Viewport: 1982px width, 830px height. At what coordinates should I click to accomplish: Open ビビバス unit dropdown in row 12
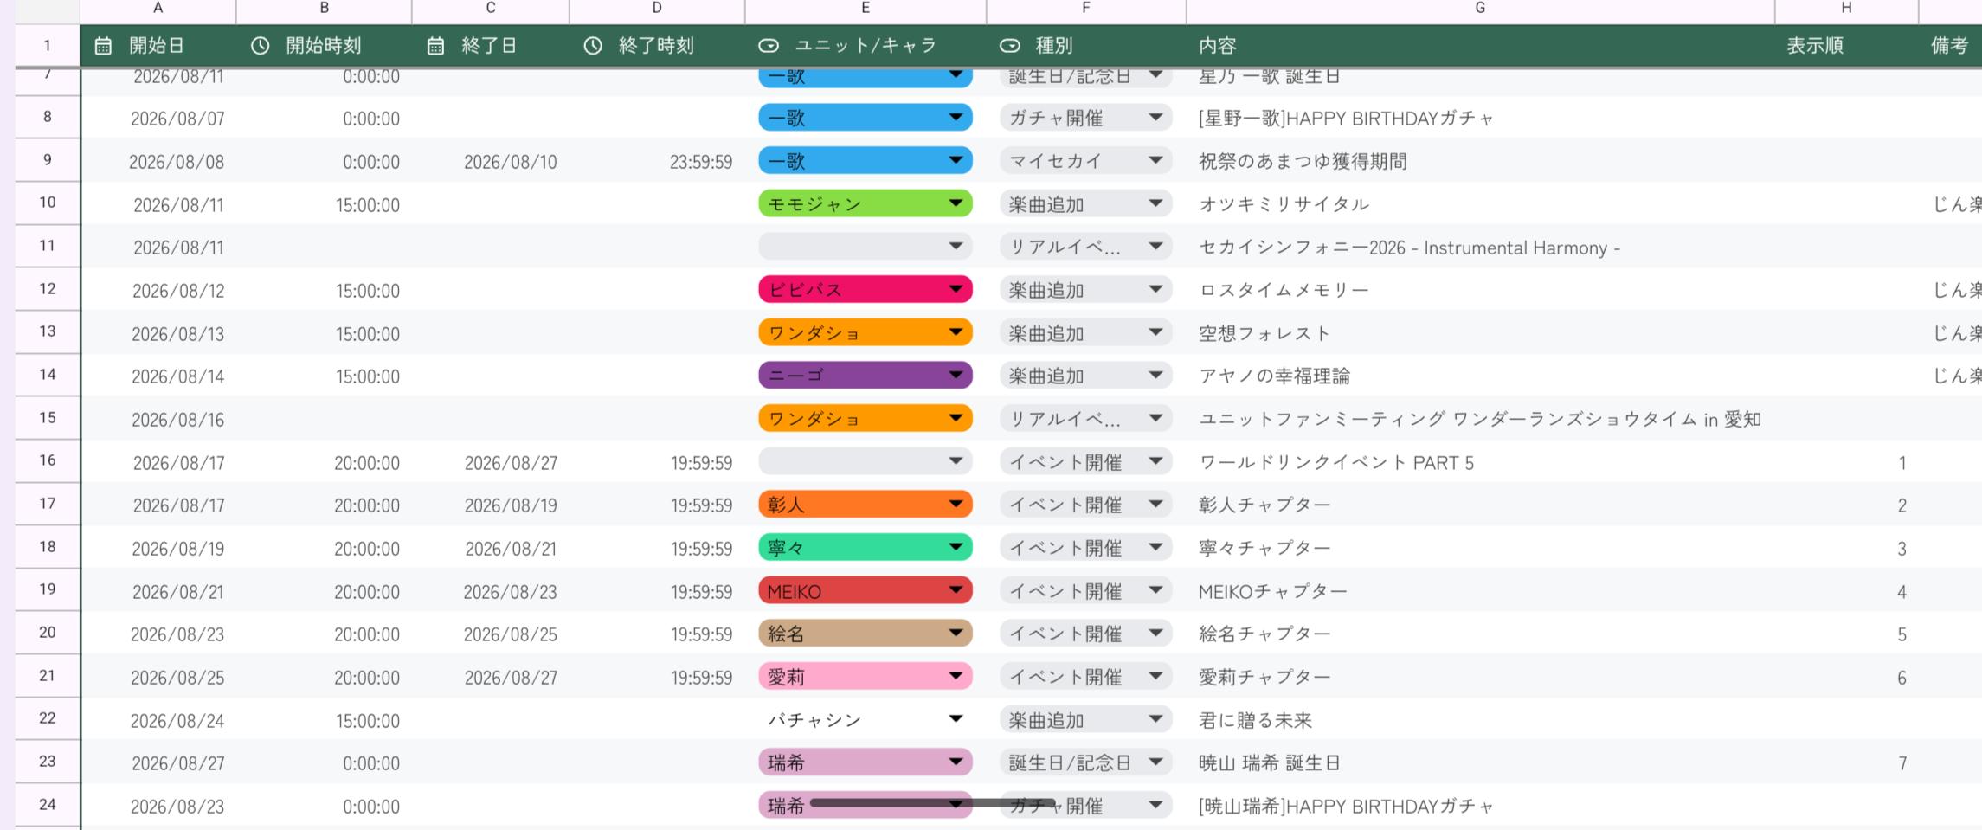(x=866, y=290)
